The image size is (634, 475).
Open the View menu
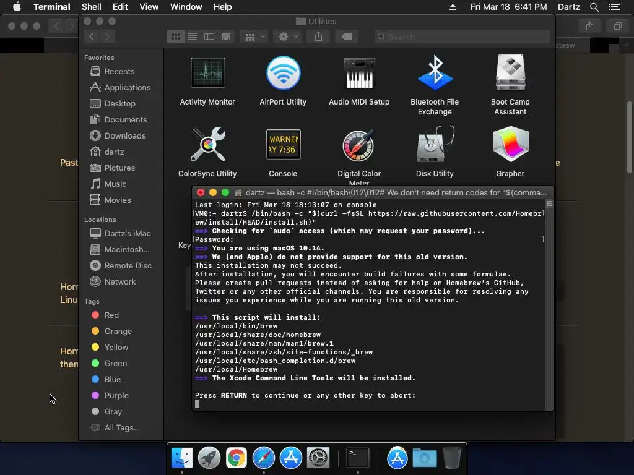(x=149, y=7)
